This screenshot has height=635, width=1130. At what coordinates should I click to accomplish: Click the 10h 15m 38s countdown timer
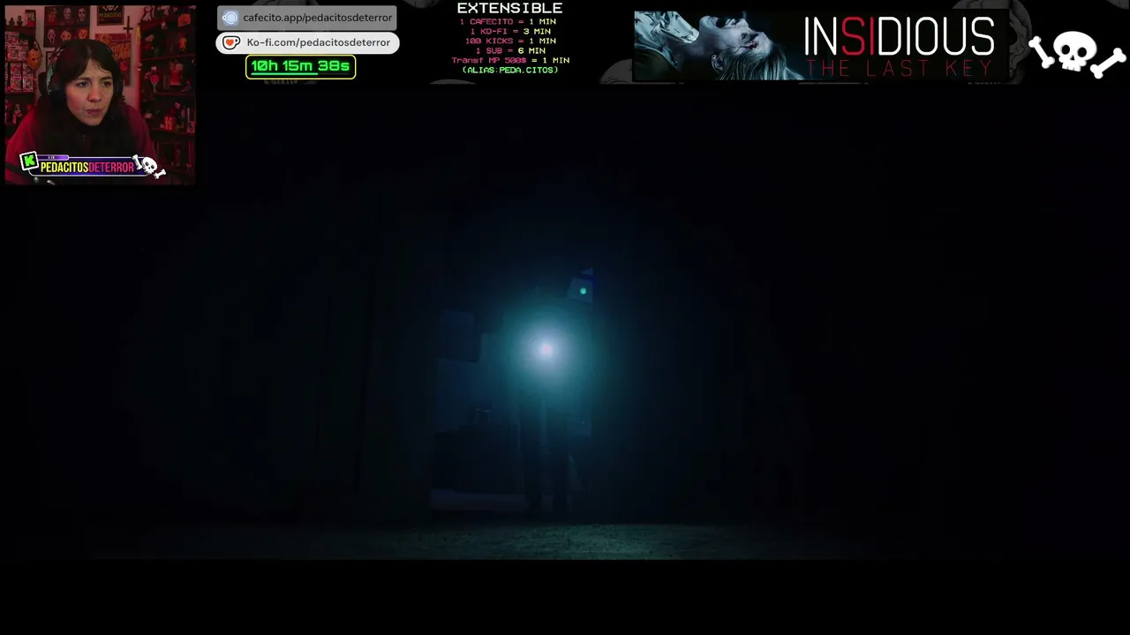300,66
